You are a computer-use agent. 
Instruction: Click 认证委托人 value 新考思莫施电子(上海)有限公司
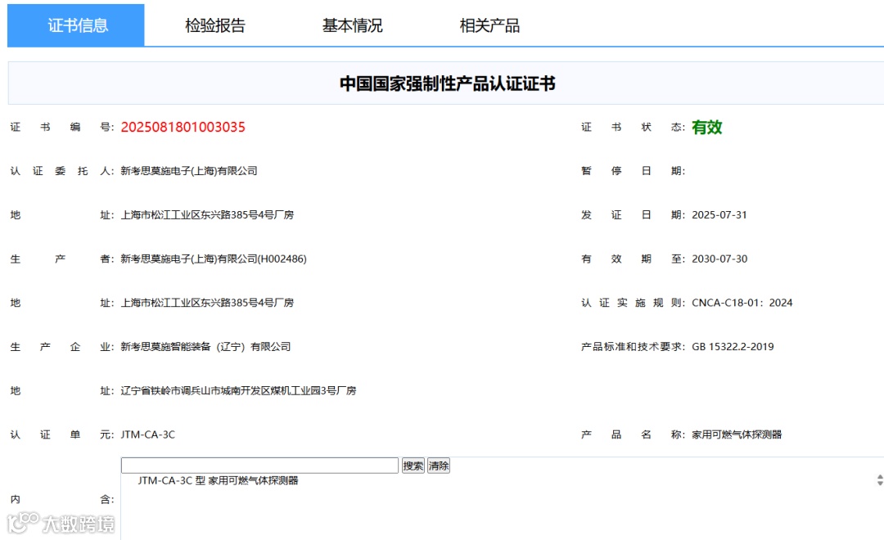[x=189, y=171]
